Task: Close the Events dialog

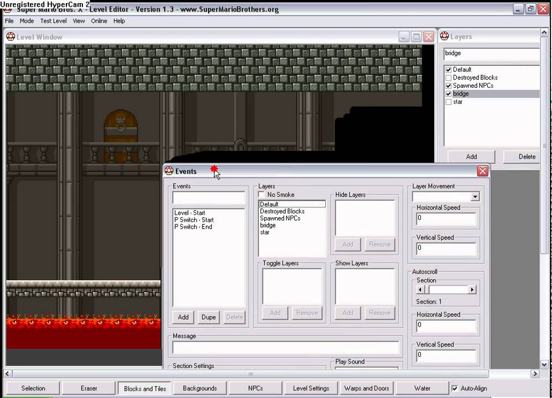Action: pyautogui.click(x=482, y=171)
